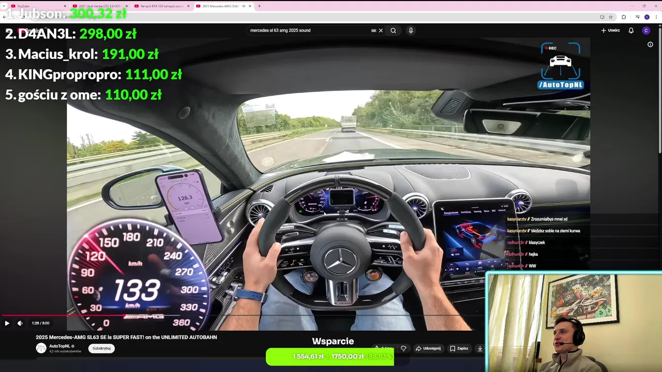
Task: Click the YouTube search field
Action: point(308,30)
